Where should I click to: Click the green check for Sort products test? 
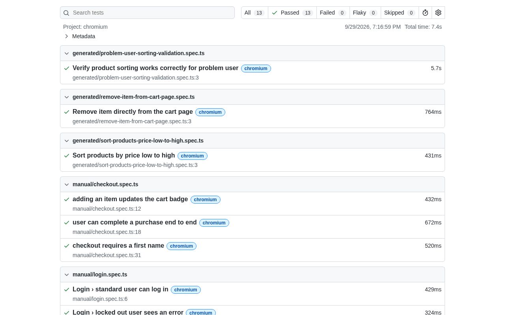[67, 156]
